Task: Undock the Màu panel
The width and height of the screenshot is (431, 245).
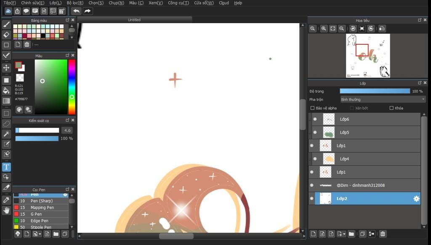Action: 68,55
